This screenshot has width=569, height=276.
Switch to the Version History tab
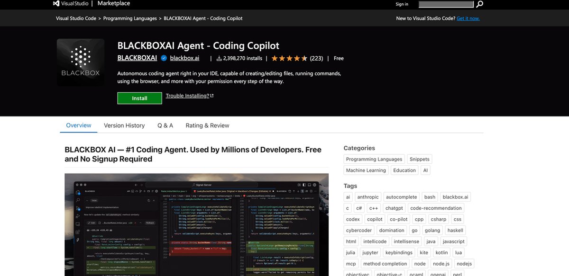pos(124,125)
